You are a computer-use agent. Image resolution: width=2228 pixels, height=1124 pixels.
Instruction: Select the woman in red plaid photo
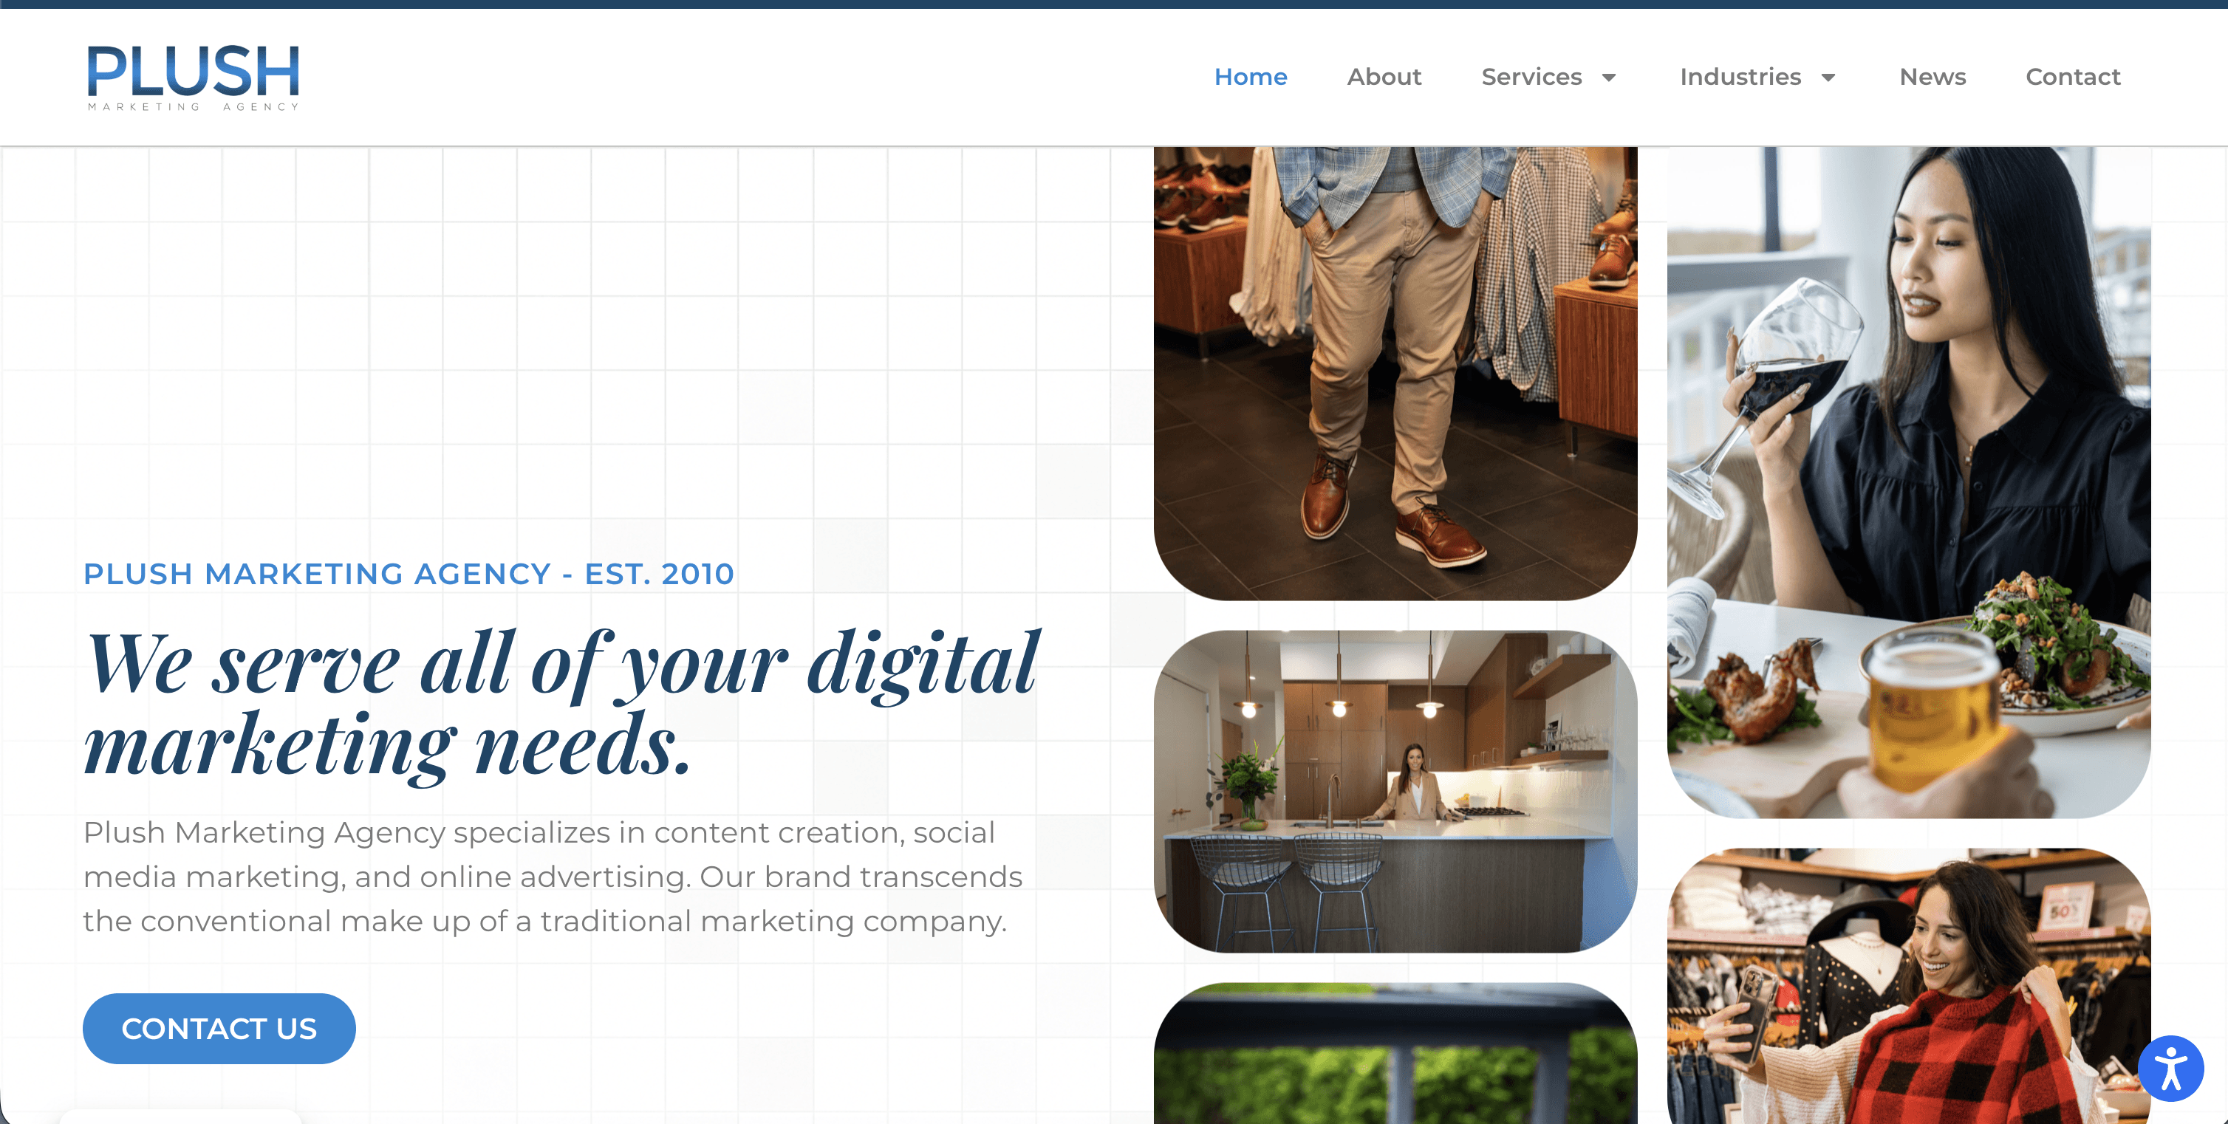[x=1909, y=986]
